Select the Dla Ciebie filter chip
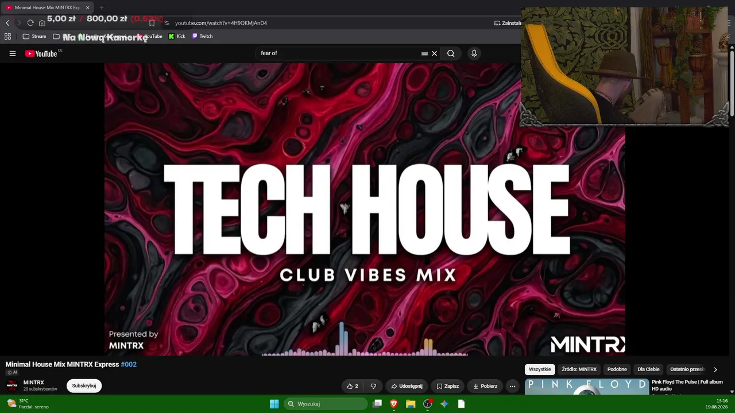Screen dimensions: 735x413 point(648,369)
